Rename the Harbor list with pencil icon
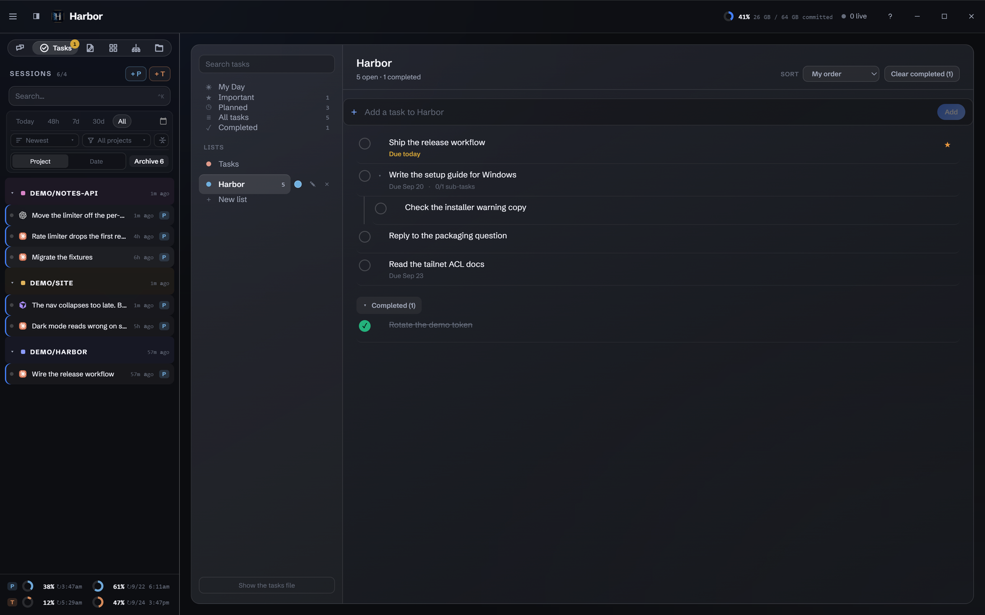This screenshot has width=985, height=615. 312,184
